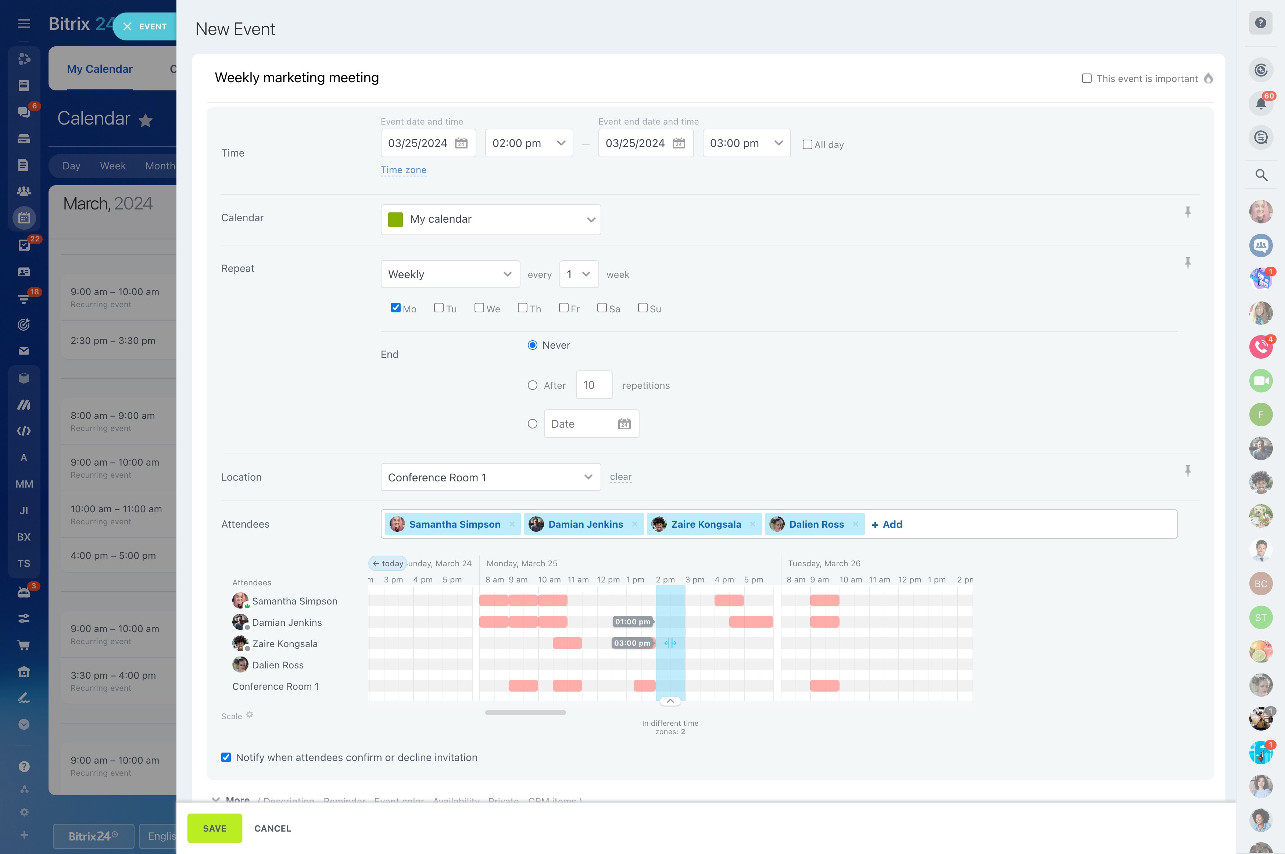This screenshot has width=1285, height=854.
Task: Check the Fr weekday checkbox
Action: tap(564, 308)
